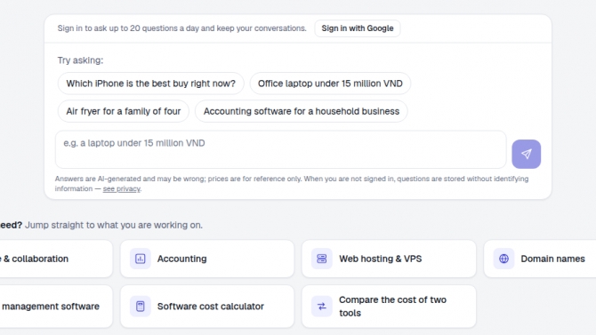Open the 'management software' card
The height and width of the screenshot is (335, 596).
click(56, 307)
